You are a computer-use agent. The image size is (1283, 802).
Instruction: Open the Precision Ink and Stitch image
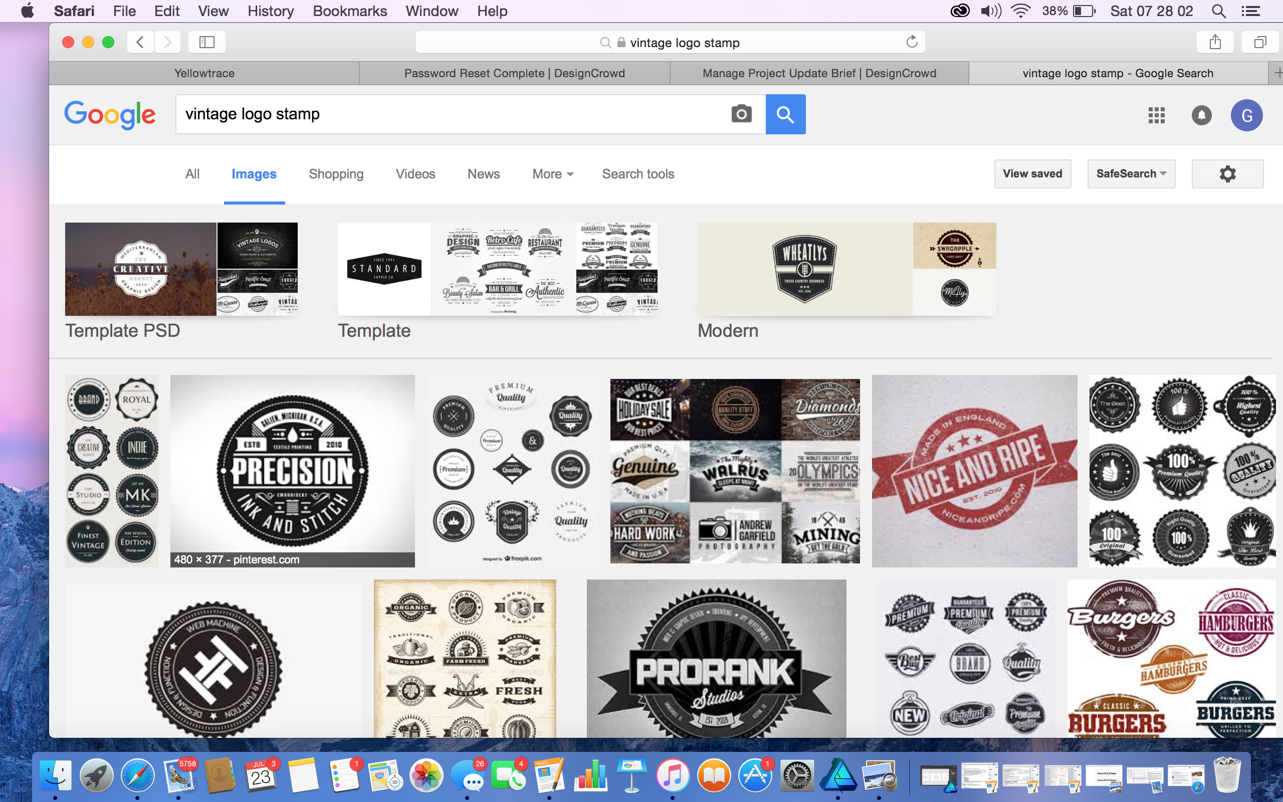pos(292,470)
